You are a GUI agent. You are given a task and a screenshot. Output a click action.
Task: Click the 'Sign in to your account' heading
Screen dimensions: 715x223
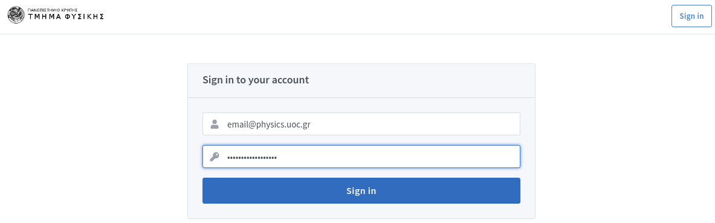coord(255,80)
